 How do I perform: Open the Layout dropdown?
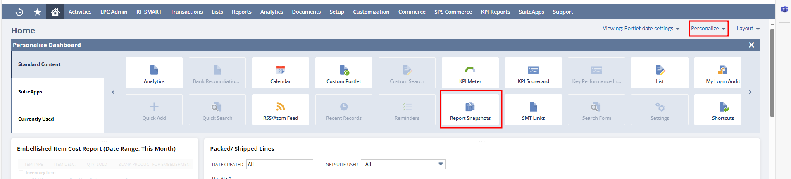(x=748, y=29)
